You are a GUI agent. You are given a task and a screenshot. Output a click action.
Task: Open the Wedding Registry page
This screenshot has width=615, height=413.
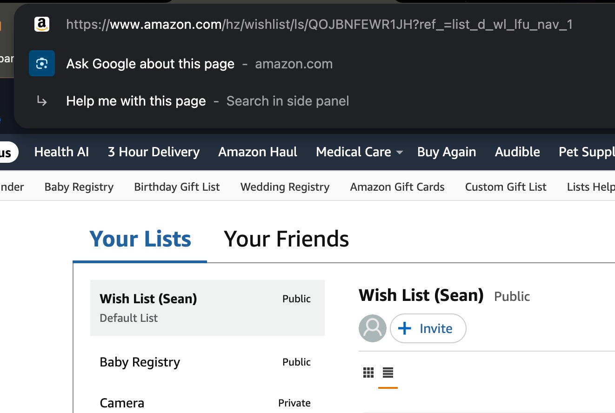click(285, 187)
